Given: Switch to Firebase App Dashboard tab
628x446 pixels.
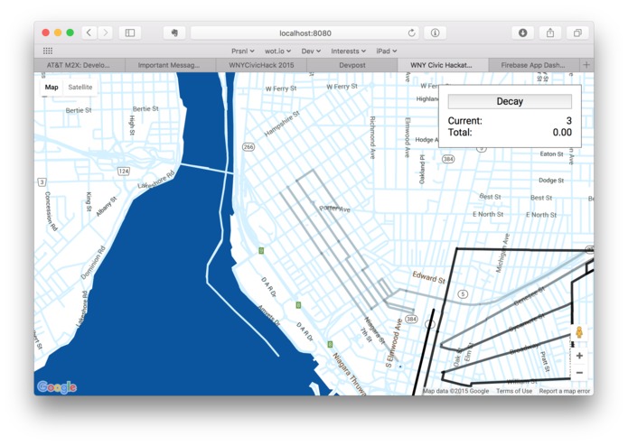Looking at the screenshot, I should 533,65.
